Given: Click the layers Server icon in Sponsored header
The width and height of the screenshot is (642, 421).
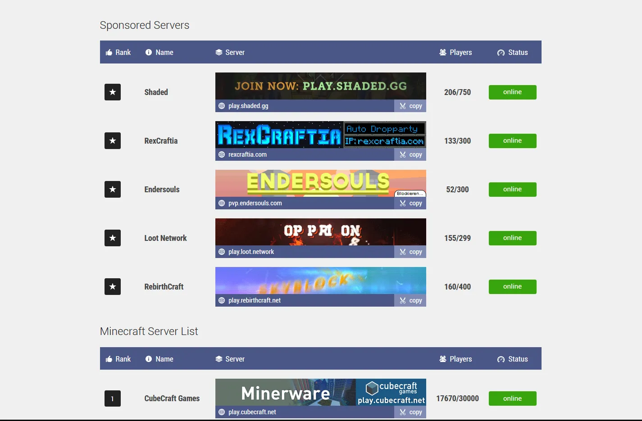Looking at the screenshot, I should click(x=219, y=53).
